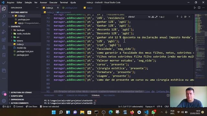Image resolution: width=207 pixels, height=116 pixels.
Task: Toggle Match Case in find widget
Action: (x=149, y=17)
